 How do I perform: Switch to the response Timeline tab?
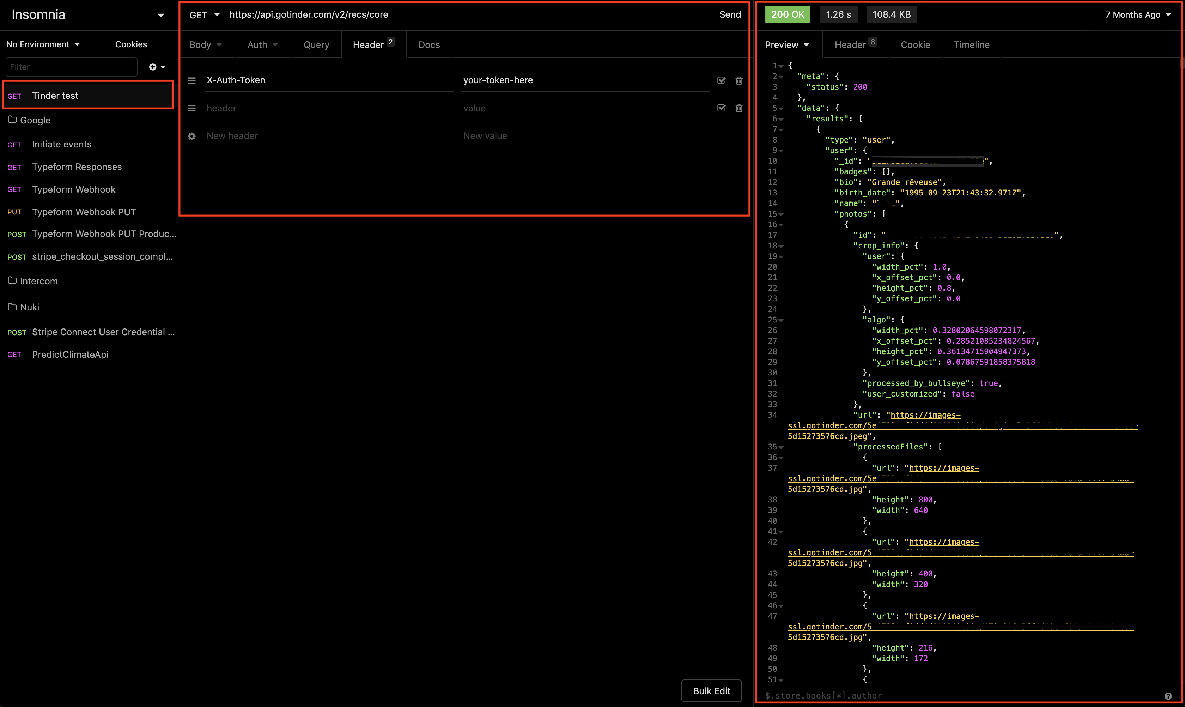point(971,45)
